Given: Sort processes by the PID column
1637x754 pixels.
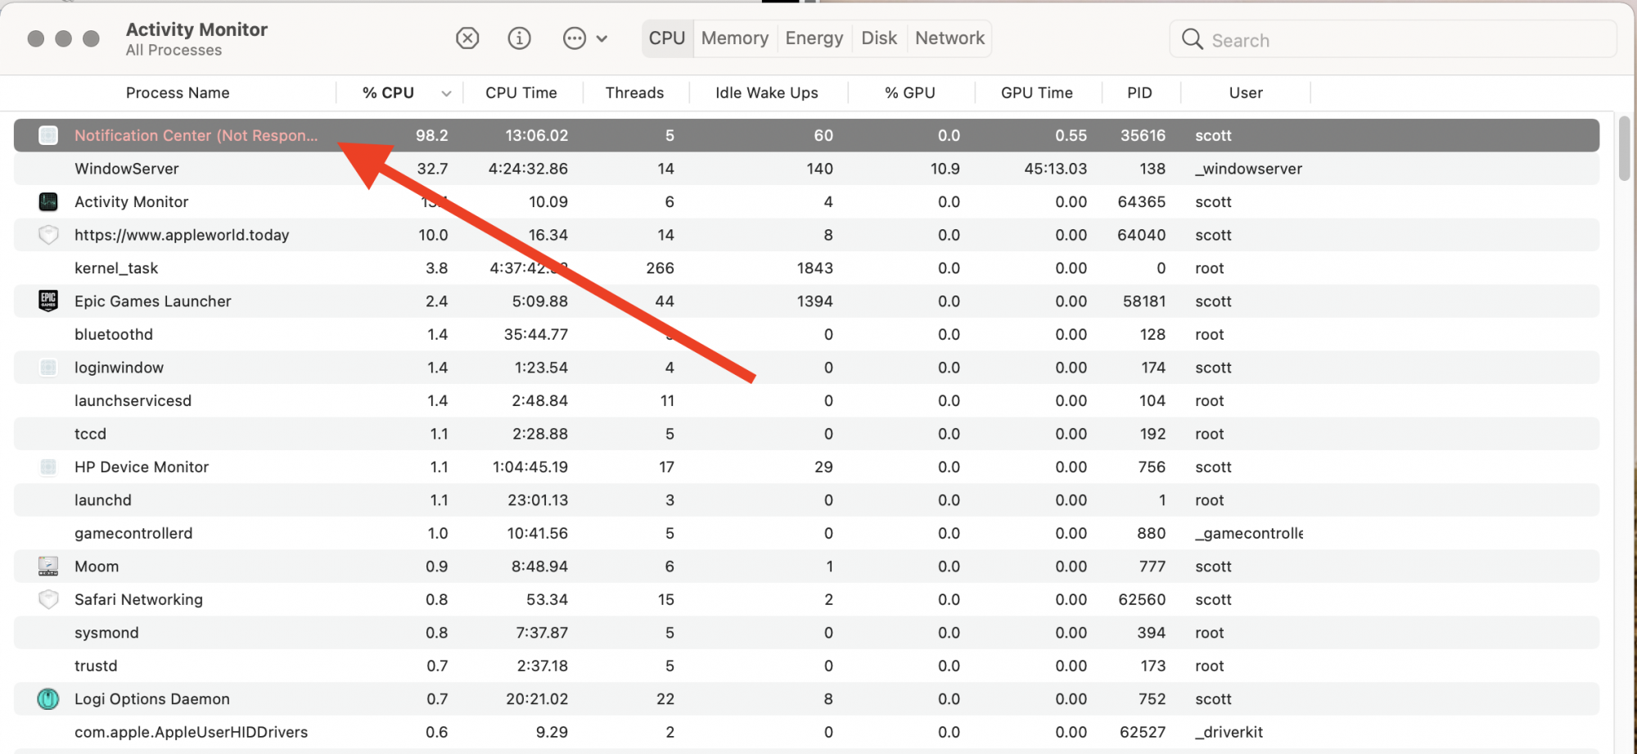Looking at the screenshot, I should [x=1139, y=93].
